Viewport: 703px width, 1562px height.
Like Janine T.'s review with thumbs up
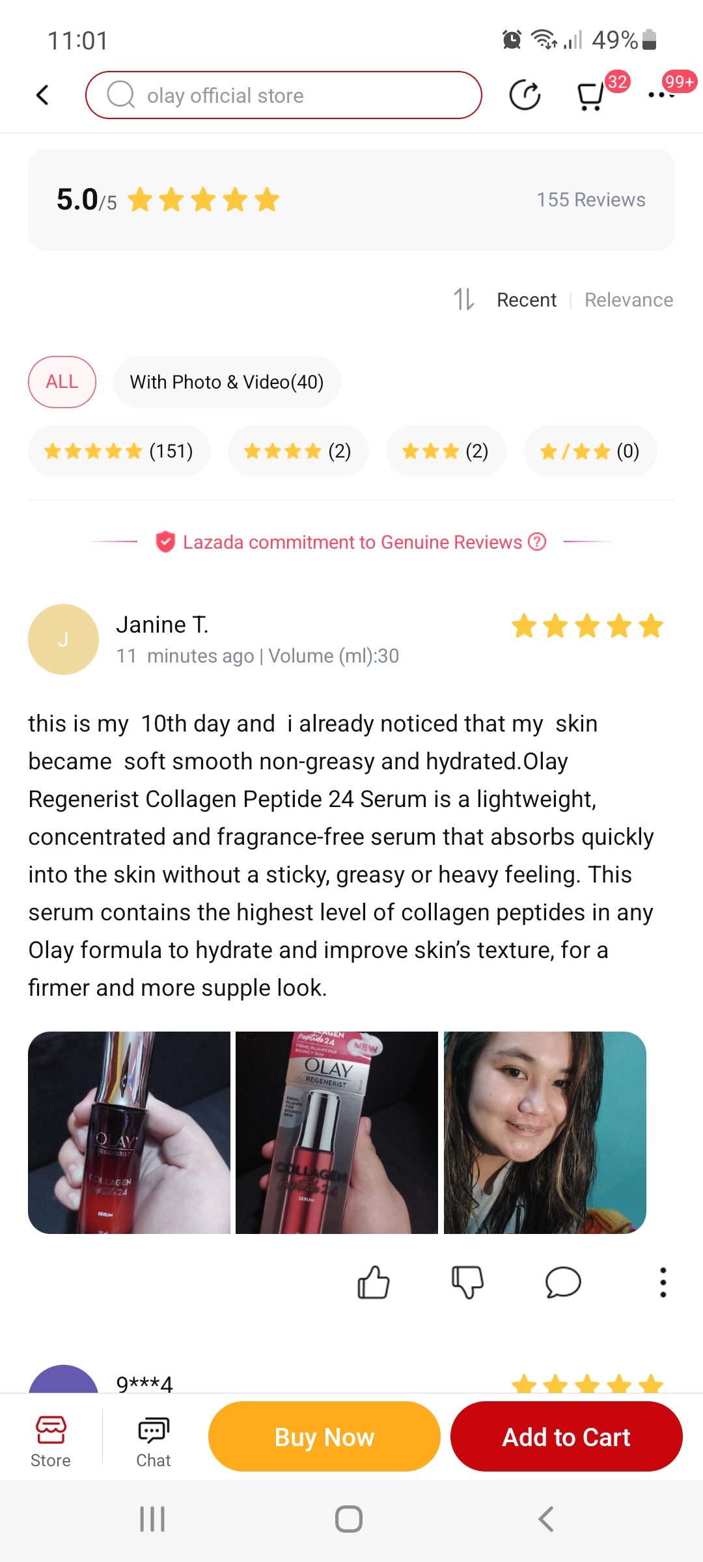[373, 1282]
